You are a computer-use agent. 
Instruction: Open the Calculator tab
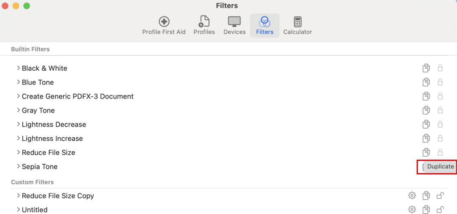point(298,26)
